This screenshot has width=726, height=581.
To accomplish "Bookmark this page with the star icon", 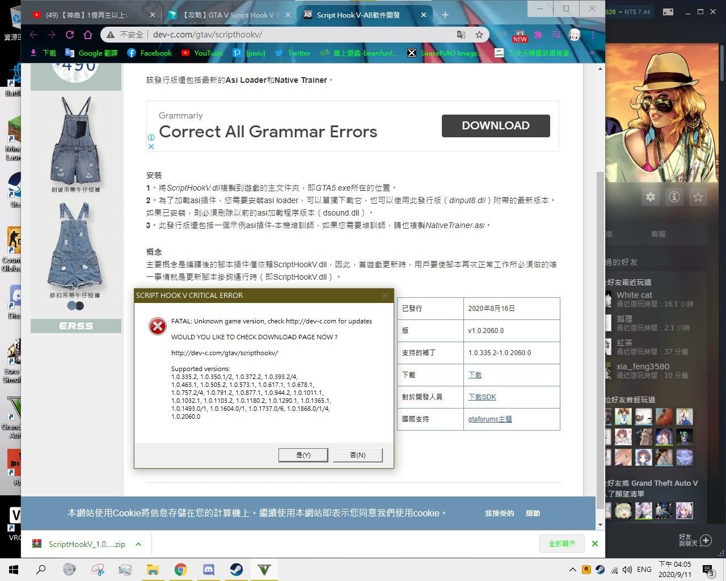I will click(x=479, y=35).
